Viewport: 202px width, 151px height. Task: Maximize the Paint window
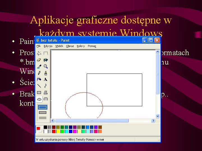click(x=151, y=40)
